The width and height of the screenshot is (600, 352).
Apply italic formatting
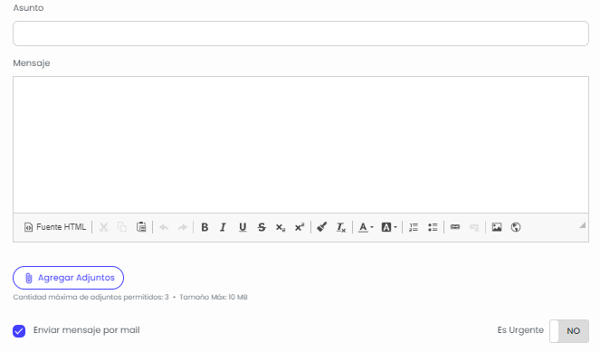pyautogui.click(x=224, y=227)
